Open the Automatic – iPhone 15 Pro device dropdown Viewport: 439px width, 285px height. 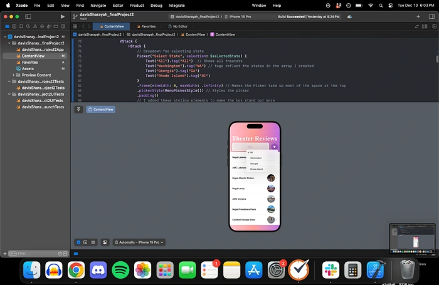coord(139,242)
